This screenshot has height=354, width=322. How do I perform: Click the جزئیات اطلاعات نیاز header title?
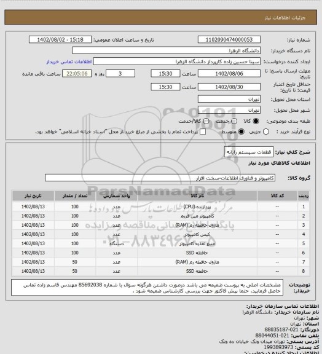[x=285, y=18]
